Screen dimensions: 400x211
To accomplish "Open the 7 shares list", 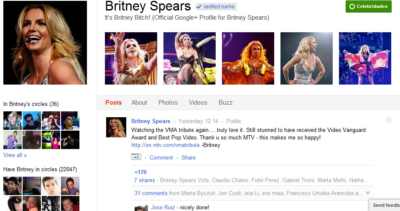I will click(x=145, y=180).
